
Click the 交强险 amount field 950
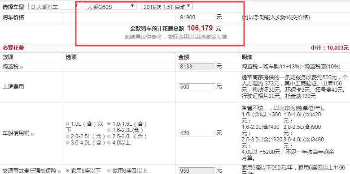197,171
